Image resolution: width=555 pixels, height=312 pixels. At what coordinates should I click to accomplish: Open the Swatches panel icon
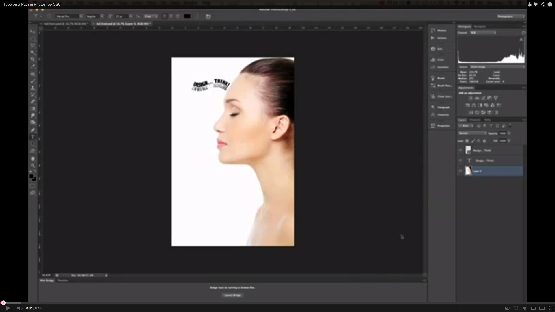pyautogui.click(x=433, y=67)
